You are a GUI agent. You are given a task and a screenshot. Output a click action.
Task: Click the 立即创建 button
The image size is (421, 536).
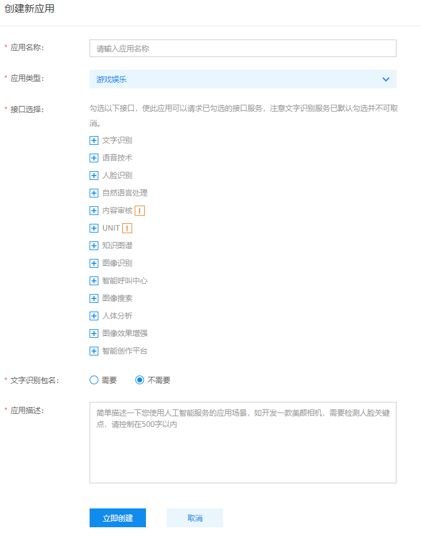(x=118, y=518)
